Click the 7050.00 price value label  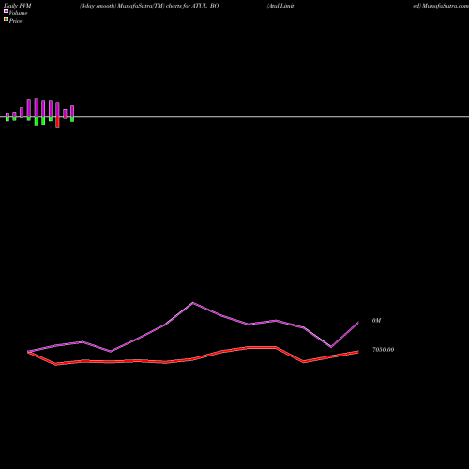pos(383,350)
